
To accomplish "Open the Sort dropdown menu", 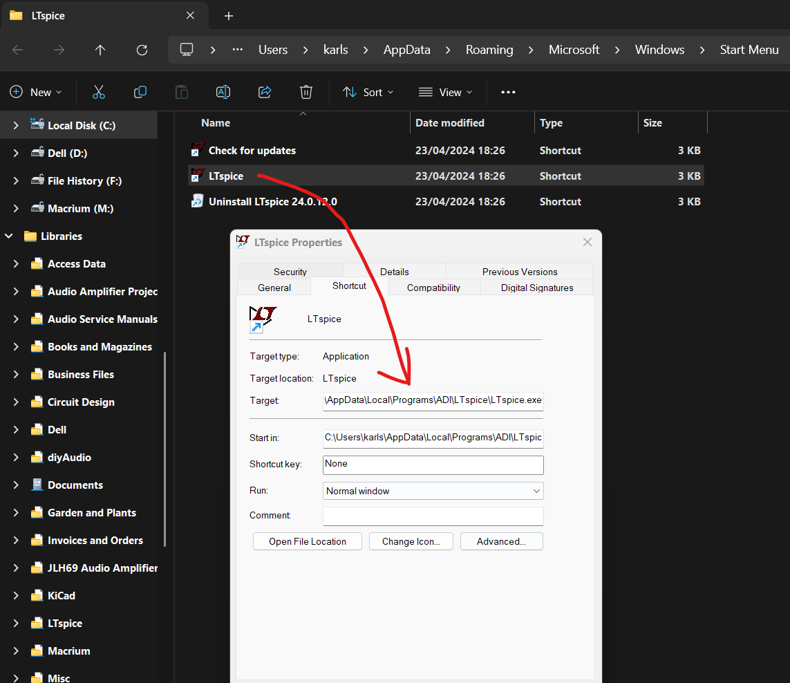I will point(368,92).
